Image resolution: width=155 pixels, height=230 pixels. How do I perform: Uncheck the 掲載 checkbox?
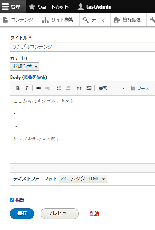click(12, 200)
